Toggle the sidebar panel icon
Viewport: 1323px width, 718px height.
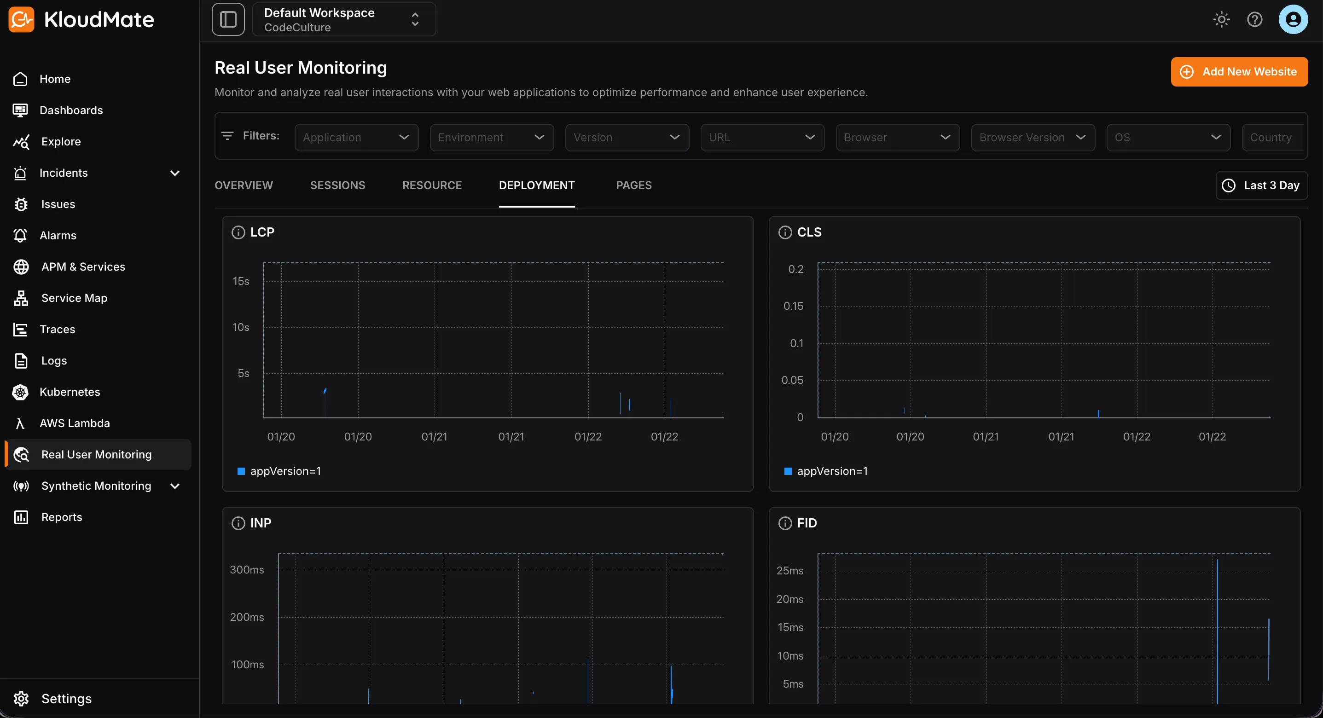click(228, 19)
